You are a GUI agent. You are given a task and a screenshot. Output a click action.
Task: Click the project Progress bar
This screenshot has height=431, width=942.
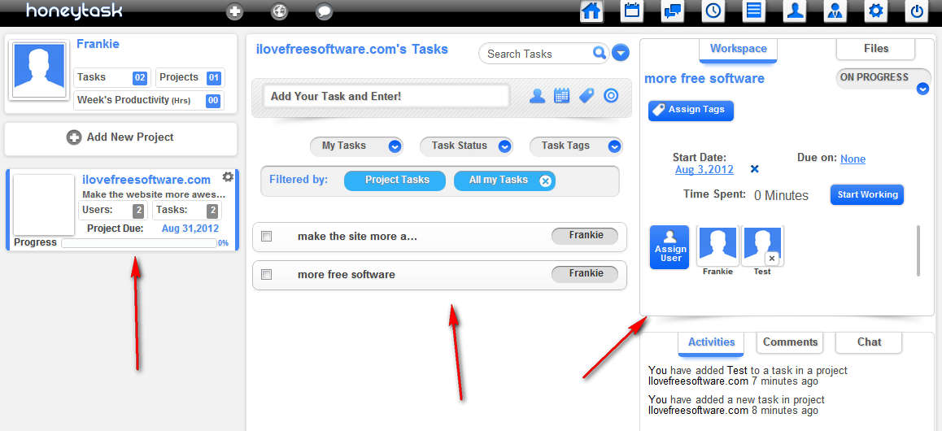coord(139,243)
